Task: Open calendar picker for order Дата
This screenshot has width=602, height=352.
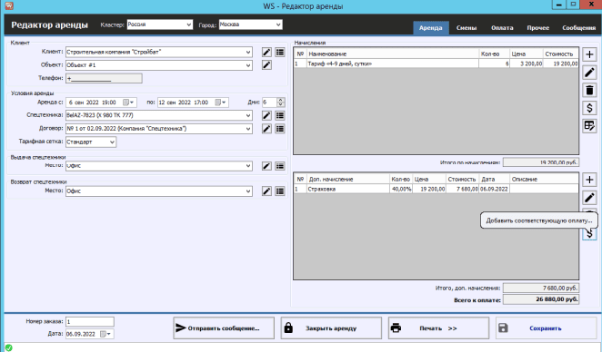Action: (x=105, y=334)
